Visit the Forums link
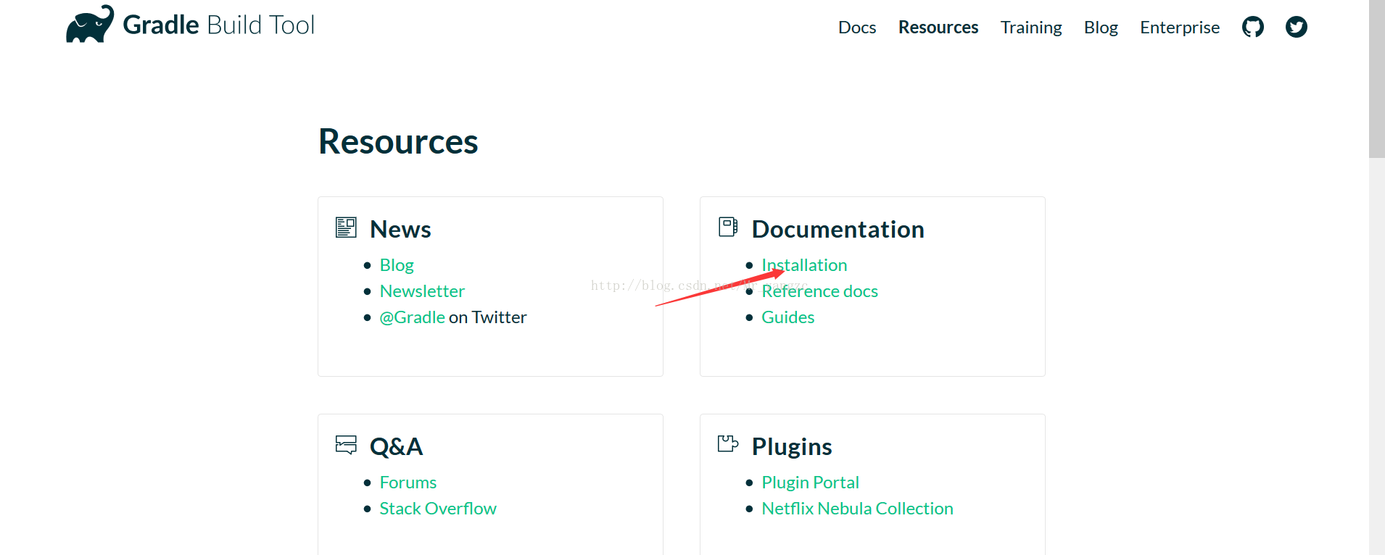This screenshot has height=555, width=1385. click(408, 483)
